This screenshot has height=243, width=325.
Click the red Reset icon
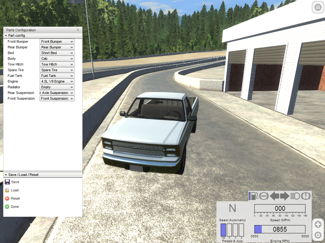point(7,198)
